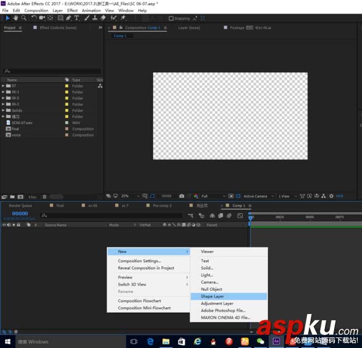The width and height of the screenshot is (362, 348).
Task: Create new composition icon in Project panel
Action: click(20, 197)
